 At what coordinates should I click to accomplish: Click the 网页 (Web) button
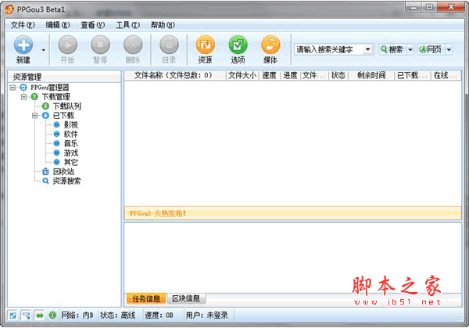click(431, 49)
